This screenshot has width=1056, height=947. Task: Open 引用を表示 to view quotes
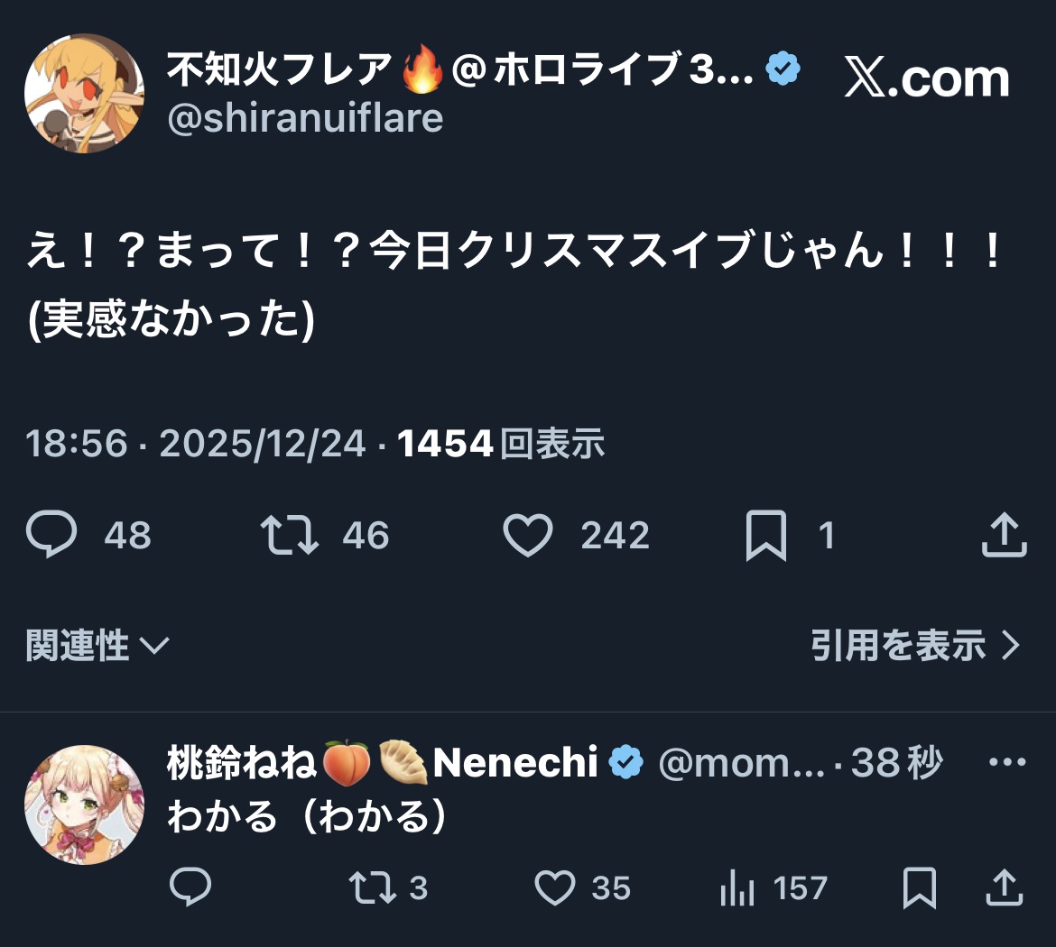click(914, 646)
